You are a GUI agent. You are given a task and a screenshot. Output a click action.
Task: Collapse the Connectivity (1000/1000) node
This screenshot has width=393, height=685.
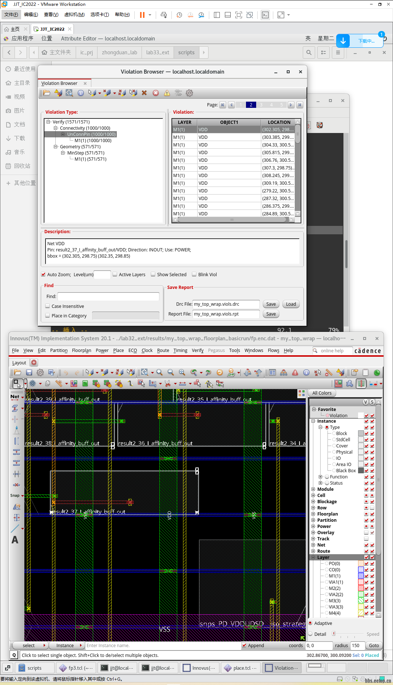point(55,128)
